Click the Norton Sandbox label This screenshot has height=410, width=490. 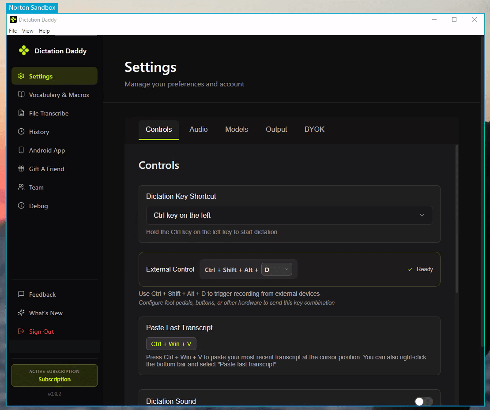click(32, 7)
